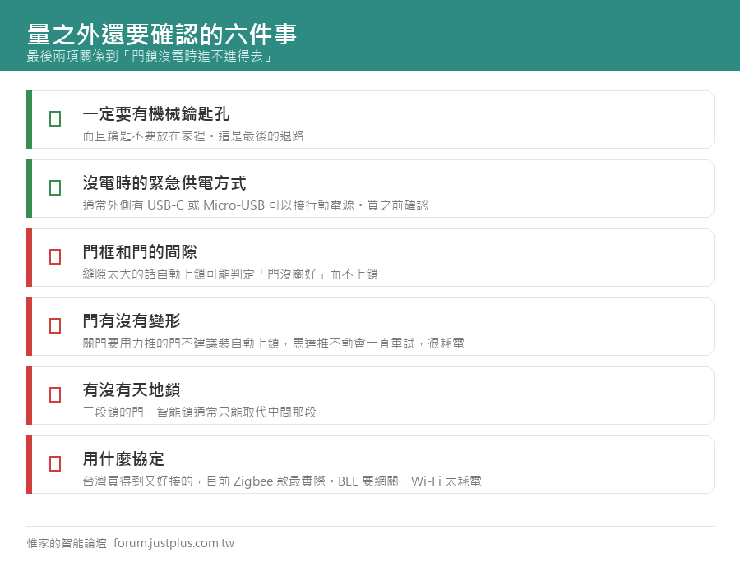The width and height of the screenshot is (740, 562).
Task: Check the 一定要有機械鑰匙孔 checkbox
Action: tap(55, 118)
